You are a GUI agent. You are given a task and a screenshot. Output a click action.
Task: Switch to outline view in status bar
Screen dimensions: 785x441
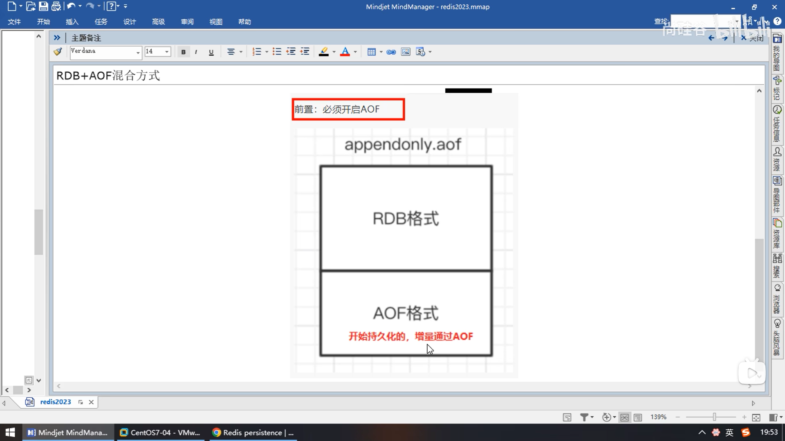click(637, 417)
